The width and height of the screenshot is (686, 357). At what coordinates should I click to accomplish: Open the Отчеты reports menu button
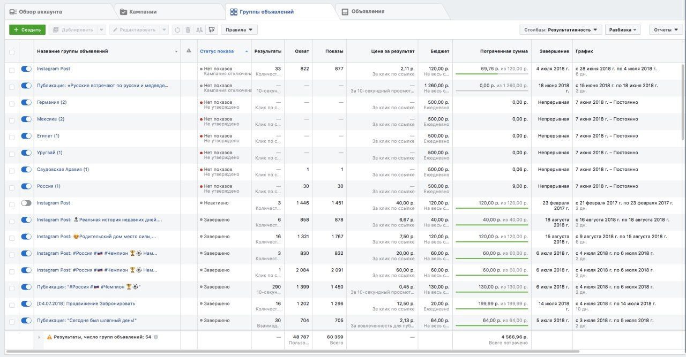click(666, 30)
